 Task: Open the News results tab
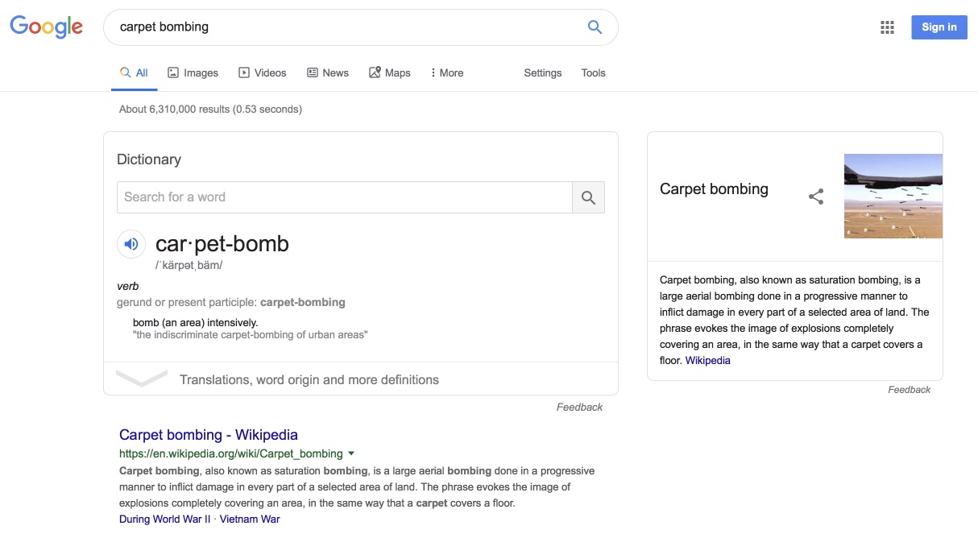(327, 72)
